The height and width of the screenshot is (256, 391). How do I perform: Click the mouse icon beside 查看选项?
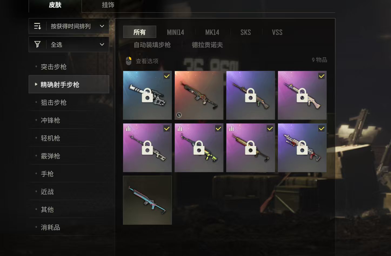(129, 61)
